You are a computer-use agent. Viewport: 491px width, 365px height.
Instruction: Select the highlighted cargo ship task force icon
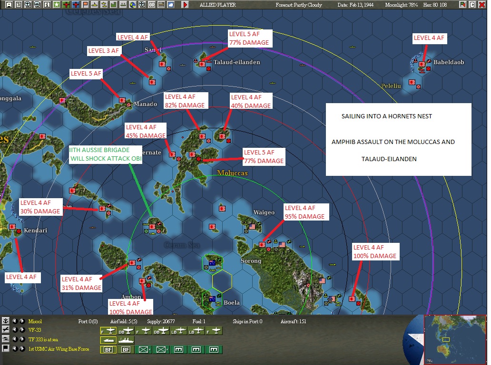pos(108,340)
